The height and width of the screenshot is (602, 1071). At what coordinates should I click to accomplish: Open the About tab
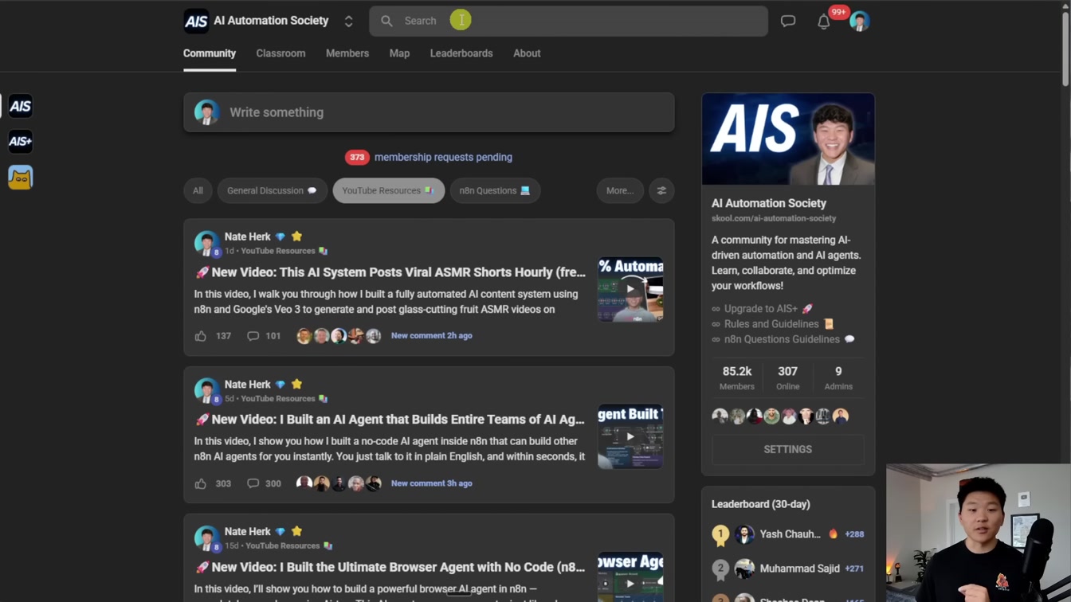coord(527,53)
